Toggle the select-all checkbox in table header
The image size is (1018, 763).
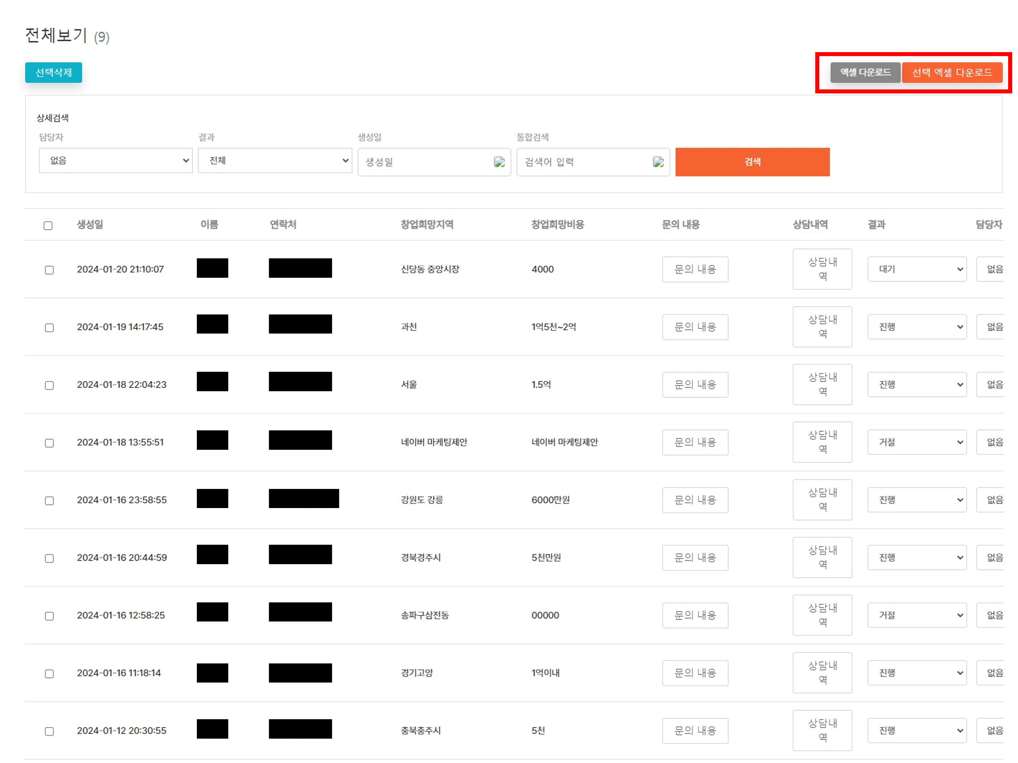coord(48,225)
